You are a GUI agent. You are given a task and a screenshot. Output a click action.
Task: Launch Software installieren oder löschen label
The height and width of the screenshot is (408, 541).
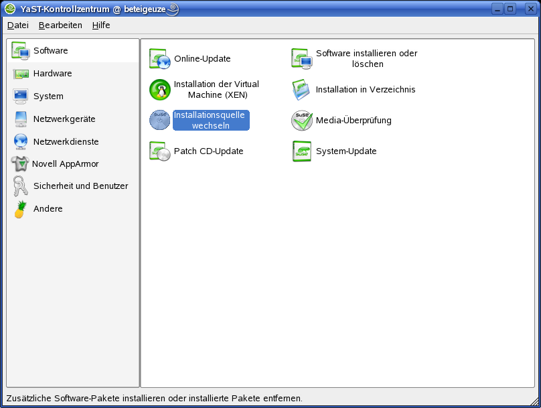[367, 59]
